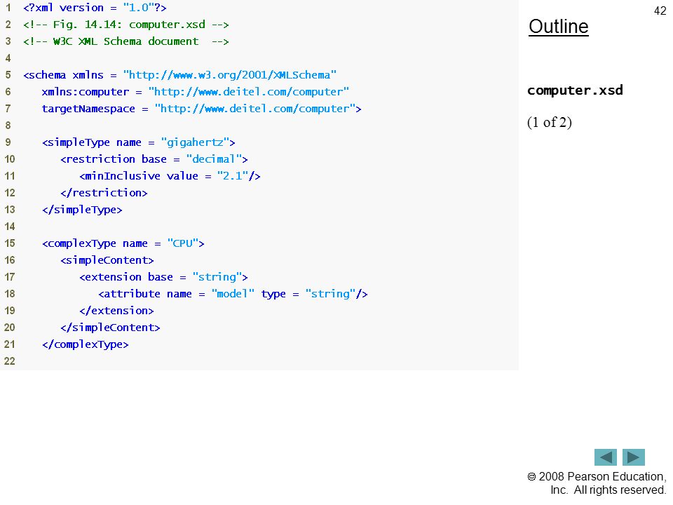This screenshot has width=673, height=505.
Task: Click the attribute name "model" value
Action: pyautogui.click(x=233, y=294)
